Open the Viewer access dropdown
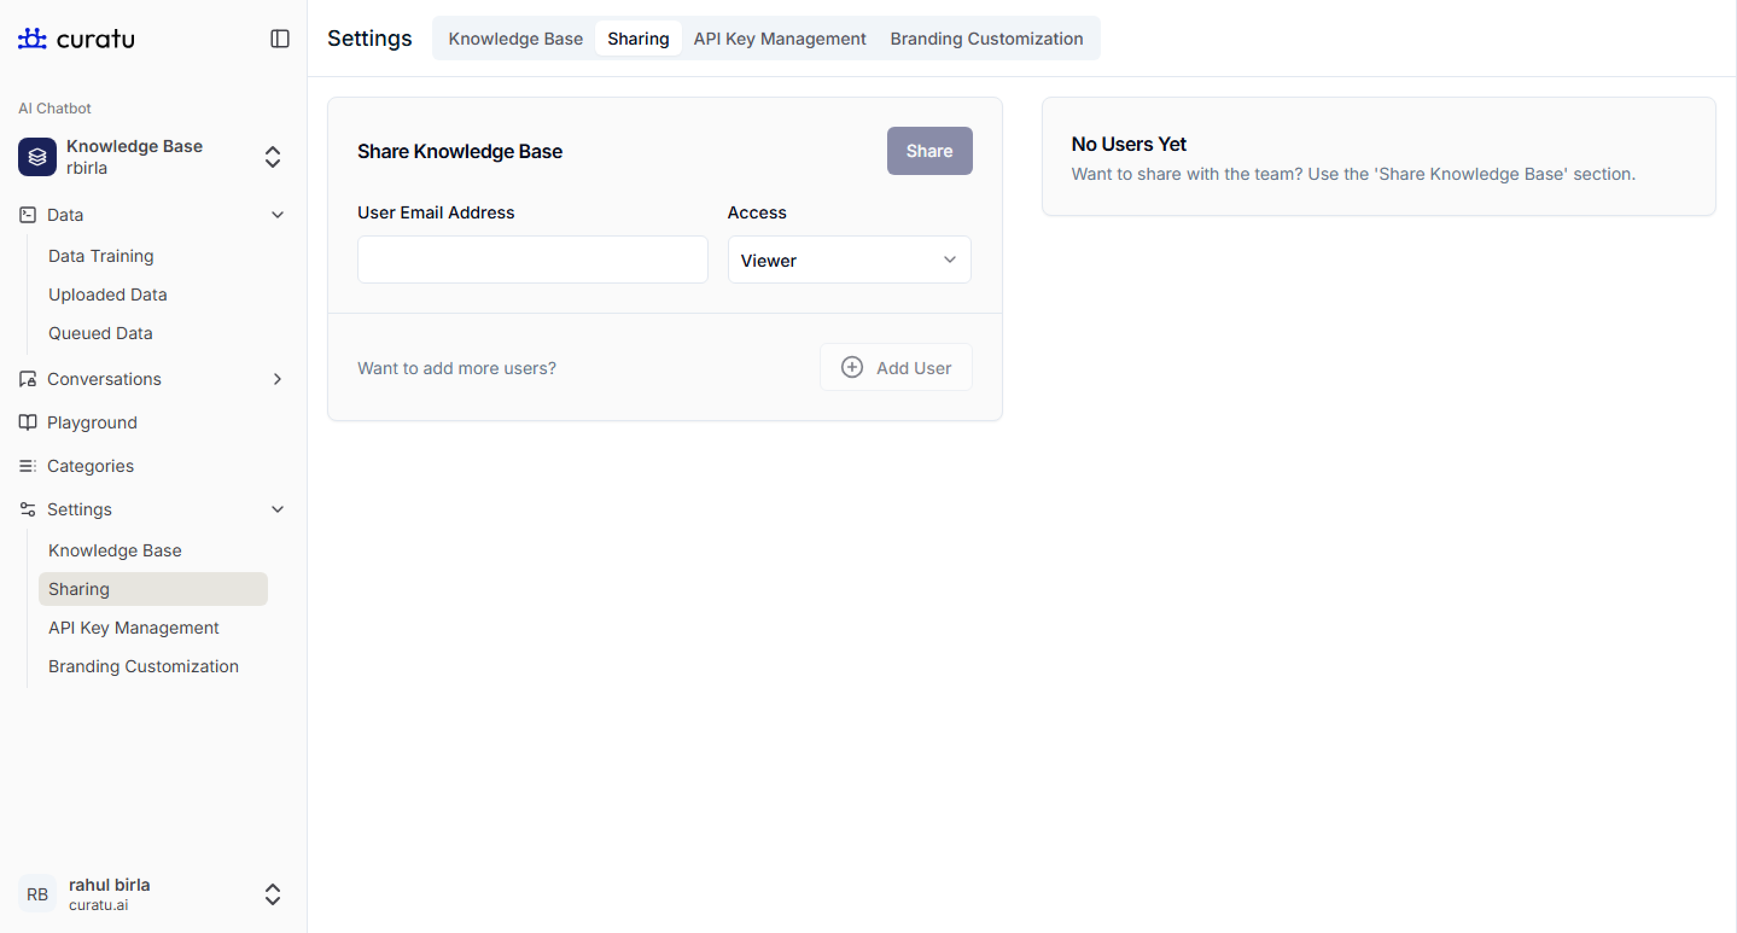Image resolution: width=1737 pixels, height=933 pixels. [849, 260]
